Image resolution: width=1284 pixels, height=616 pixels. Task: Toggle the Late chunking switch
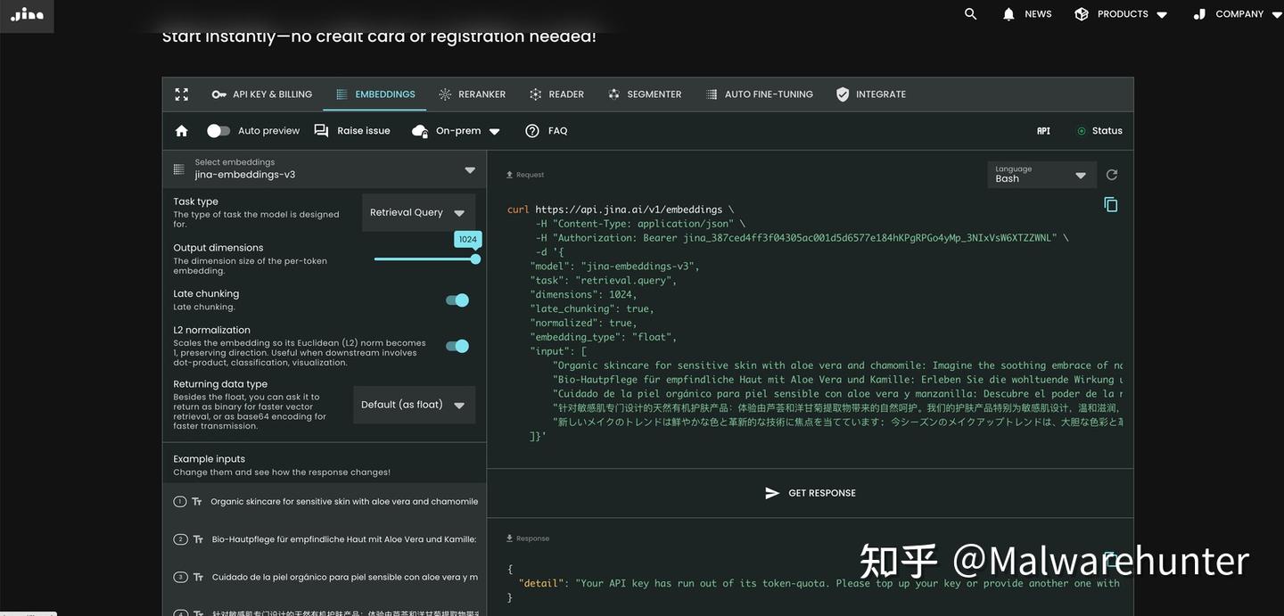[x=457, y=300]
